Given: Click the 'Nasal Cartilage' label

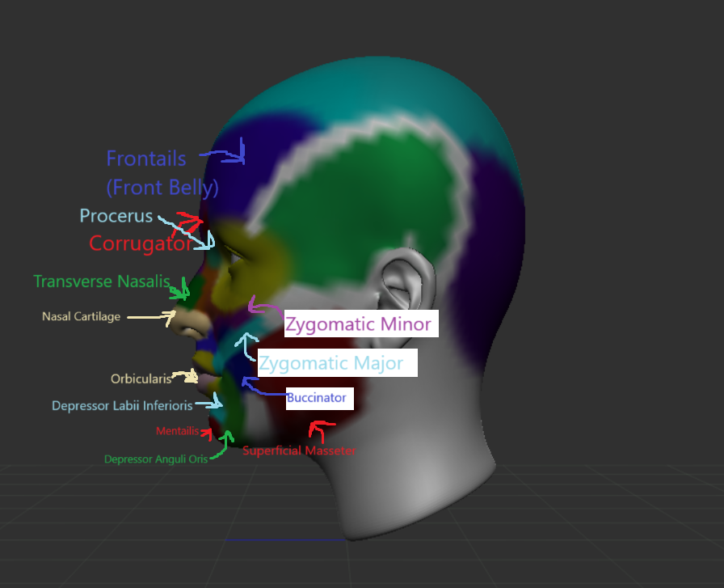Looking at the screenshot, I should tap(82, 317).
